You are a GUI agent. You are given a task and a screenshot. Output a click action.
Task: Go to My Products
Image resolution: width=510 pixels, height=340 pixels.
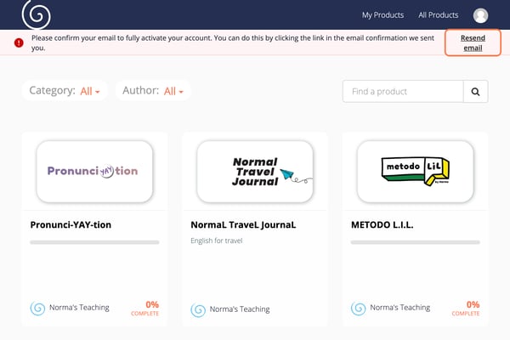[x=382, y=15]
